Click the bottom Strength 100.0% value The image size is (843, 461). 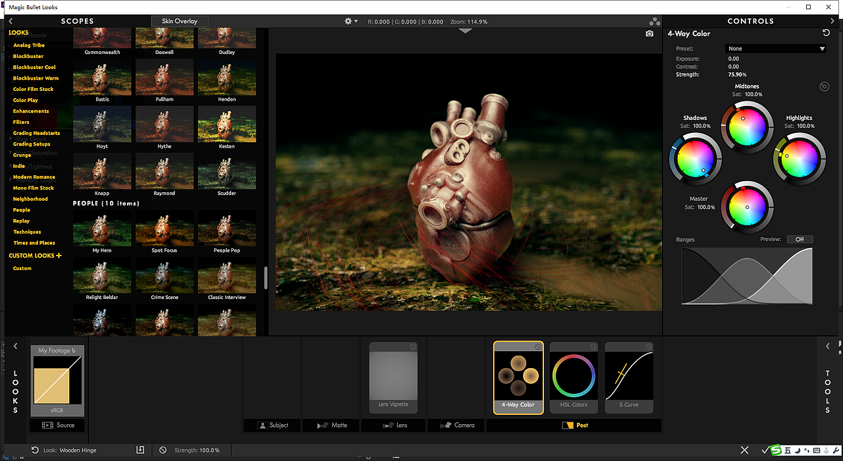[209, 450]
